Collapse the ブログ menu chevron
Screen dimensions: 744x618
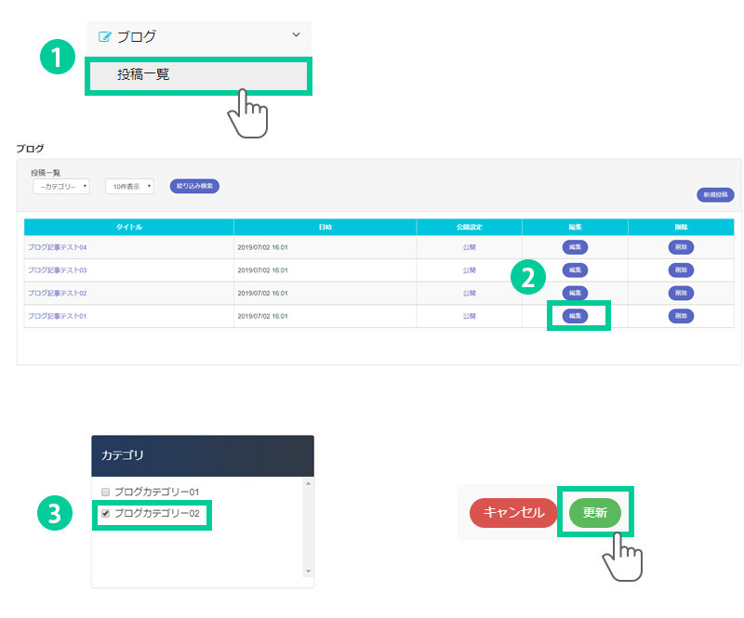click(297, 35)
